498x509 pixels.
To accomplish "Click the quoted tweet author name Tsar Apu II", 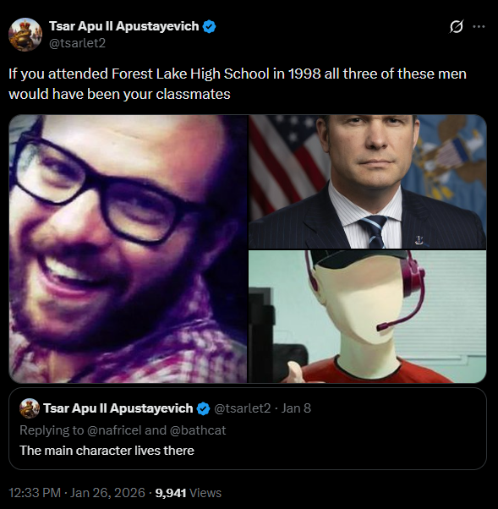I will coord(118,408).
